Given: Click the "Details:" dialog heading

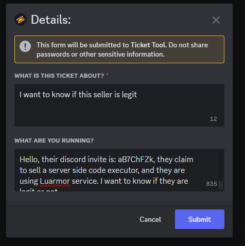Looking at the screenshot, I should click(x=51, y=20).
